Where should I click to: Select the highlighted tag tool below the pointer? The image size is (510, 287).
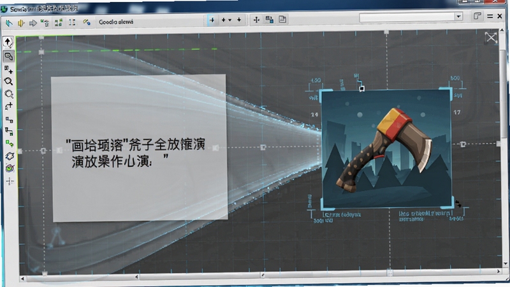click(8, 56)
